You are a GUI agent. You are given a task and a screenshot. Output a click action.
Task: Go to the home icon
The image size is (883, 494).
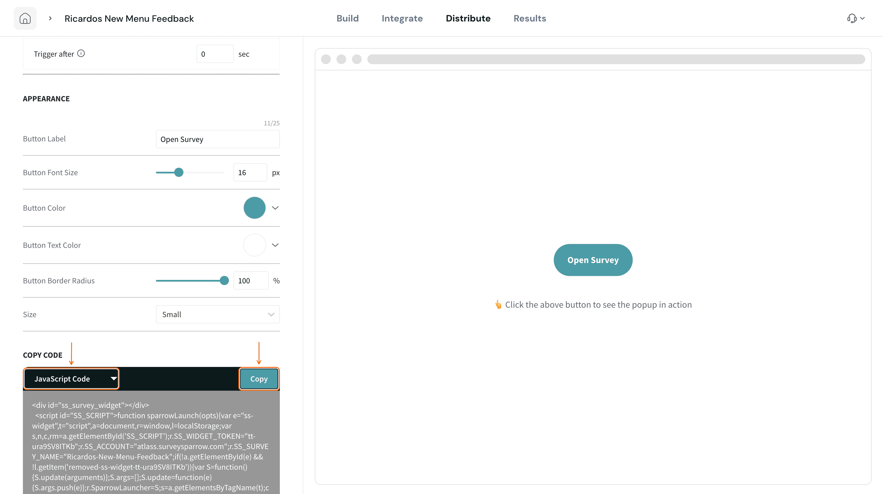click(25, 18)
